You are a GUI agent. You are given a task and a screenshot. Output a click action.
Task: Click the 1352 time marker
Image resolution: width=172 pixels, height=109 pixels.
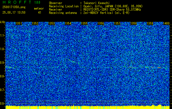35,23
